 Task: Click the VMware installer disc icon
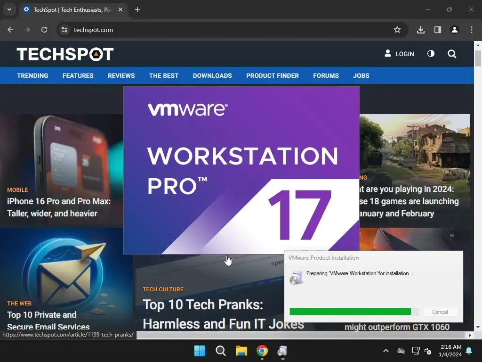pyautogui.click(x=297, y=277)
